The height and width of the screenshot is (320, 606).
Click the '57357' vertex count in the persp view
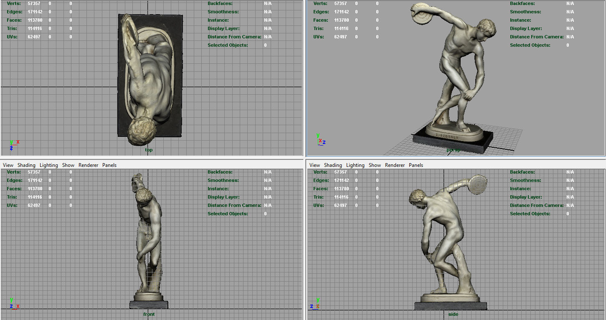[x=341, y=3]
